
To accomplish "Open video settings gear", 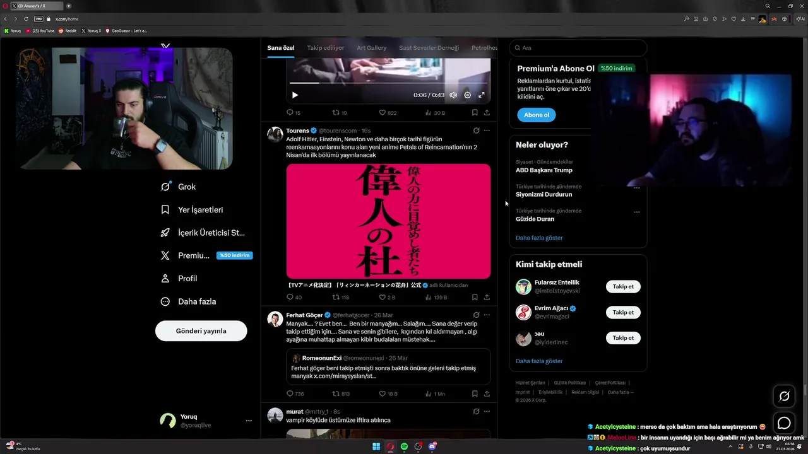I will pyautogui.click(x=467, y=95).
